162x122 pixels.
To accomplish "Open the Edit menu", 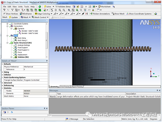I will pyautogui.click(x=9, y=7).
